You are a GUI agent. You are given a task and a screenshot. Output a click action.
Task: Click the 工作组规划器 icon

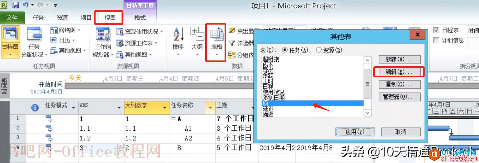pyautogui.click(x=103, y=34)
